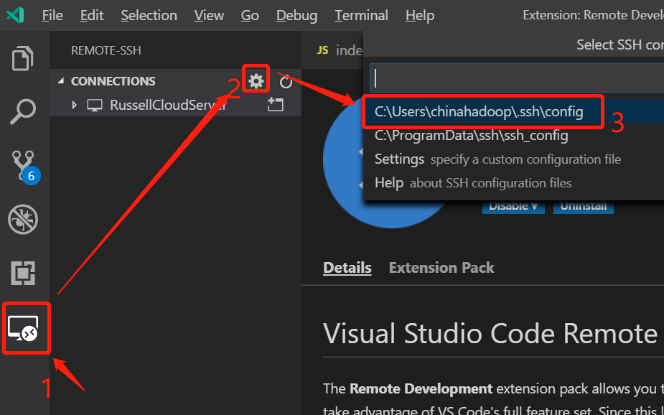Open the View menu

coord(209,15)
